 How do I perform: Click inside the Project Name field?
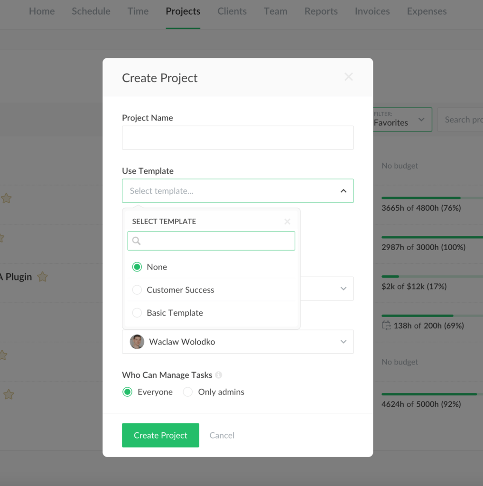(237, 138)
